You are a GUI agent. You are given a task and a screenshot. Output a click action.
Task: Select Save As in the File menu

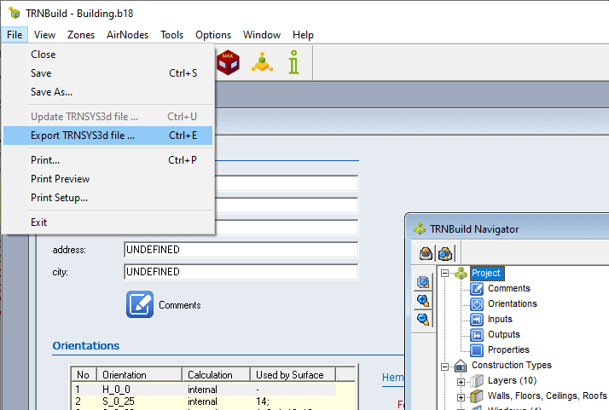tap(51, 92)
